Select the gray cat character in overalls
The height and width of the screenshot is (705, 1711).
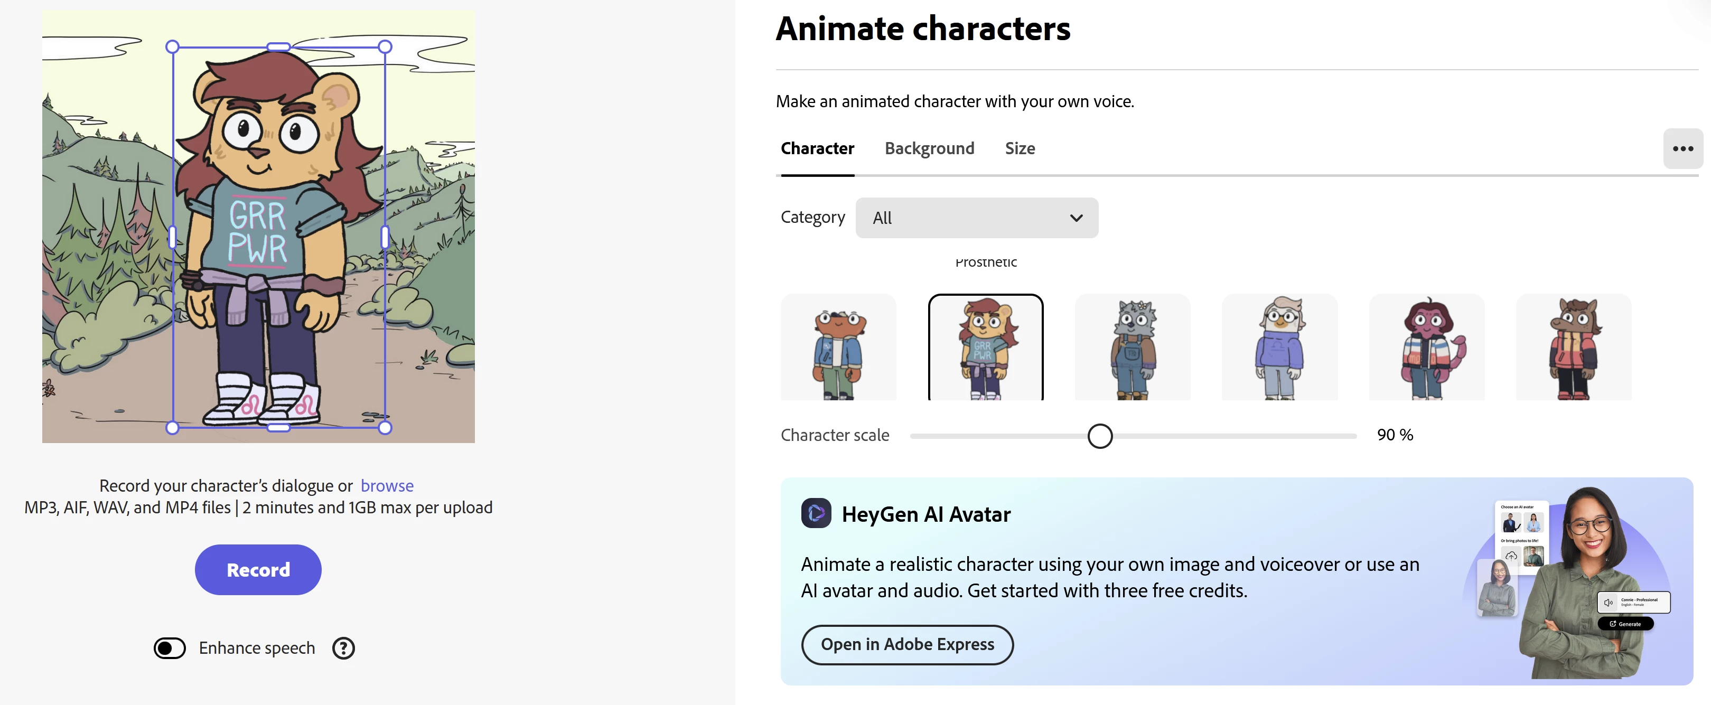[1133, 348]
